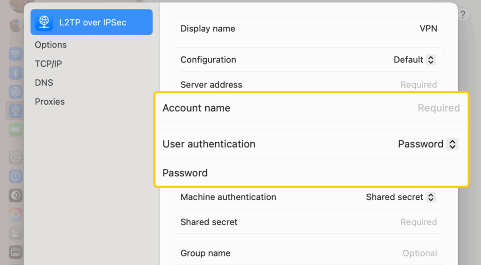This screenshot has height=265, width=481.
Task: Open the TCP/IP section
Action: (48, 64)
